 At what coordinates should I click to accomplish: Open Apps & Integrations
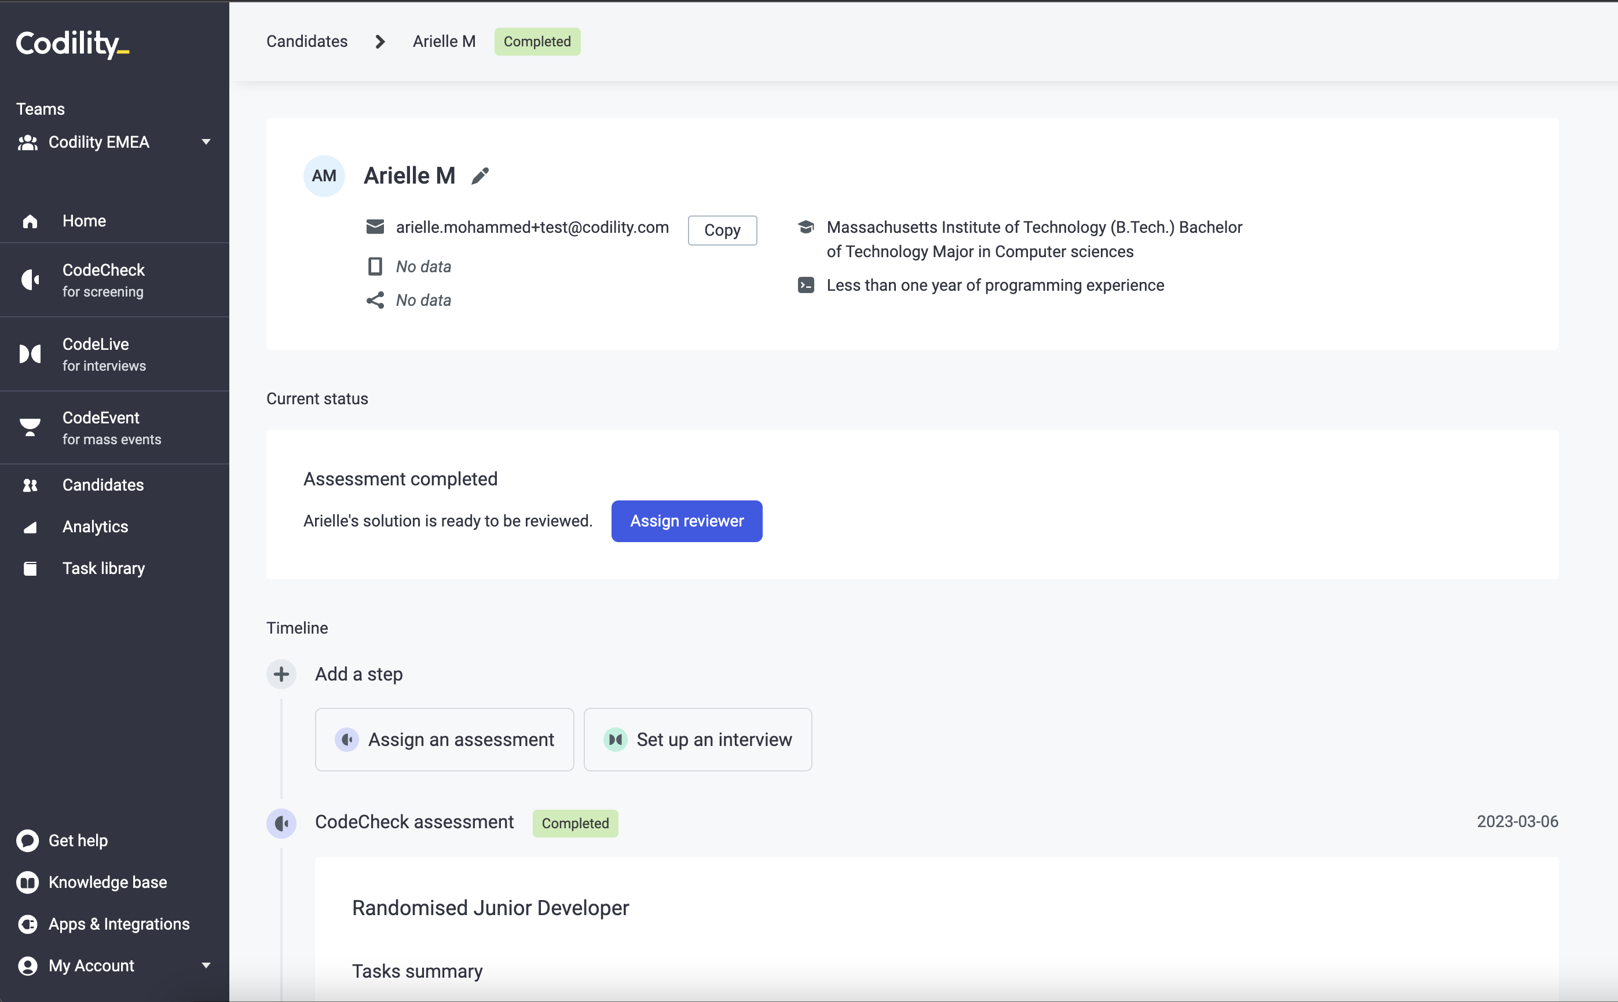(x=119, y=924)
